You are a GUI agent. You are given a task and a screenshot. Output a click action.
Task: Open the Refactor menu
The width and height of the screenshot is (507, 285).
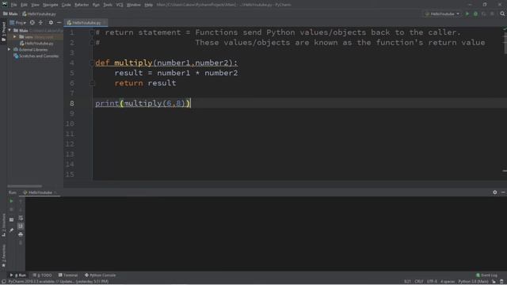pyautogui.click(x=82, y=5)
